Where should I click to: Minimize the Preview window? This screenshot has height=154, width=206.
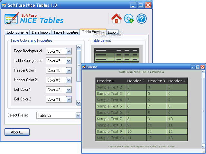pos(192,67)
